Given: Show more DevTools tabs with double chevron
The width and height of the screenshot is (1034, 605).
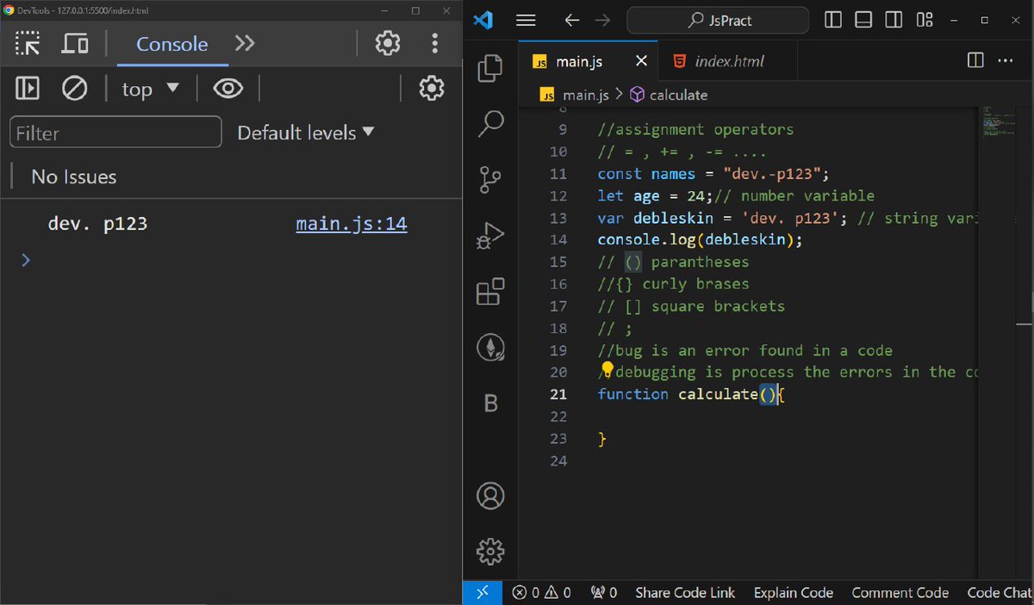Looking at the screenshot, I should (245, 43).
